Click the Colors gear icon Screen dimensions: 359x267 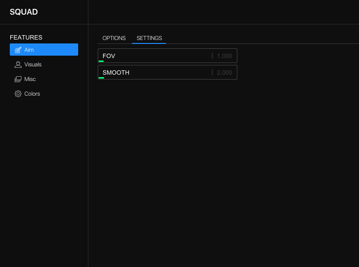18,94
